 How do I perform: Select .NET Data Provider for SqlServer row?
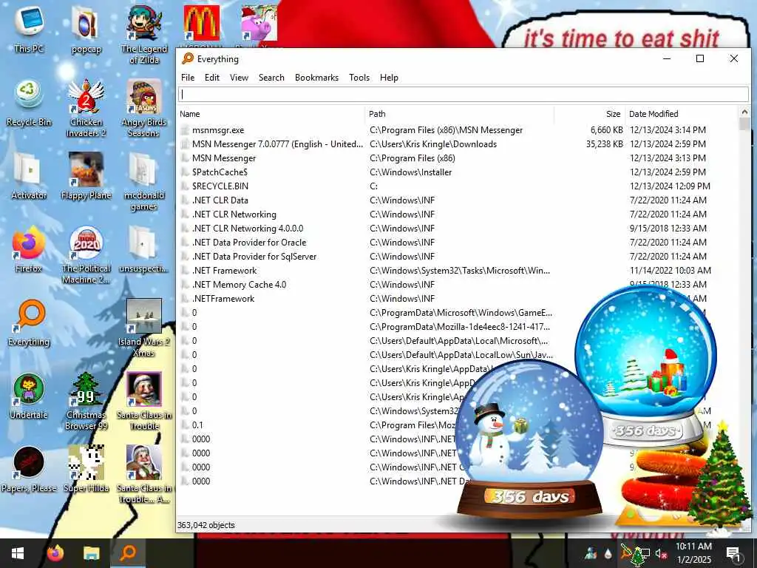[458, 256]
